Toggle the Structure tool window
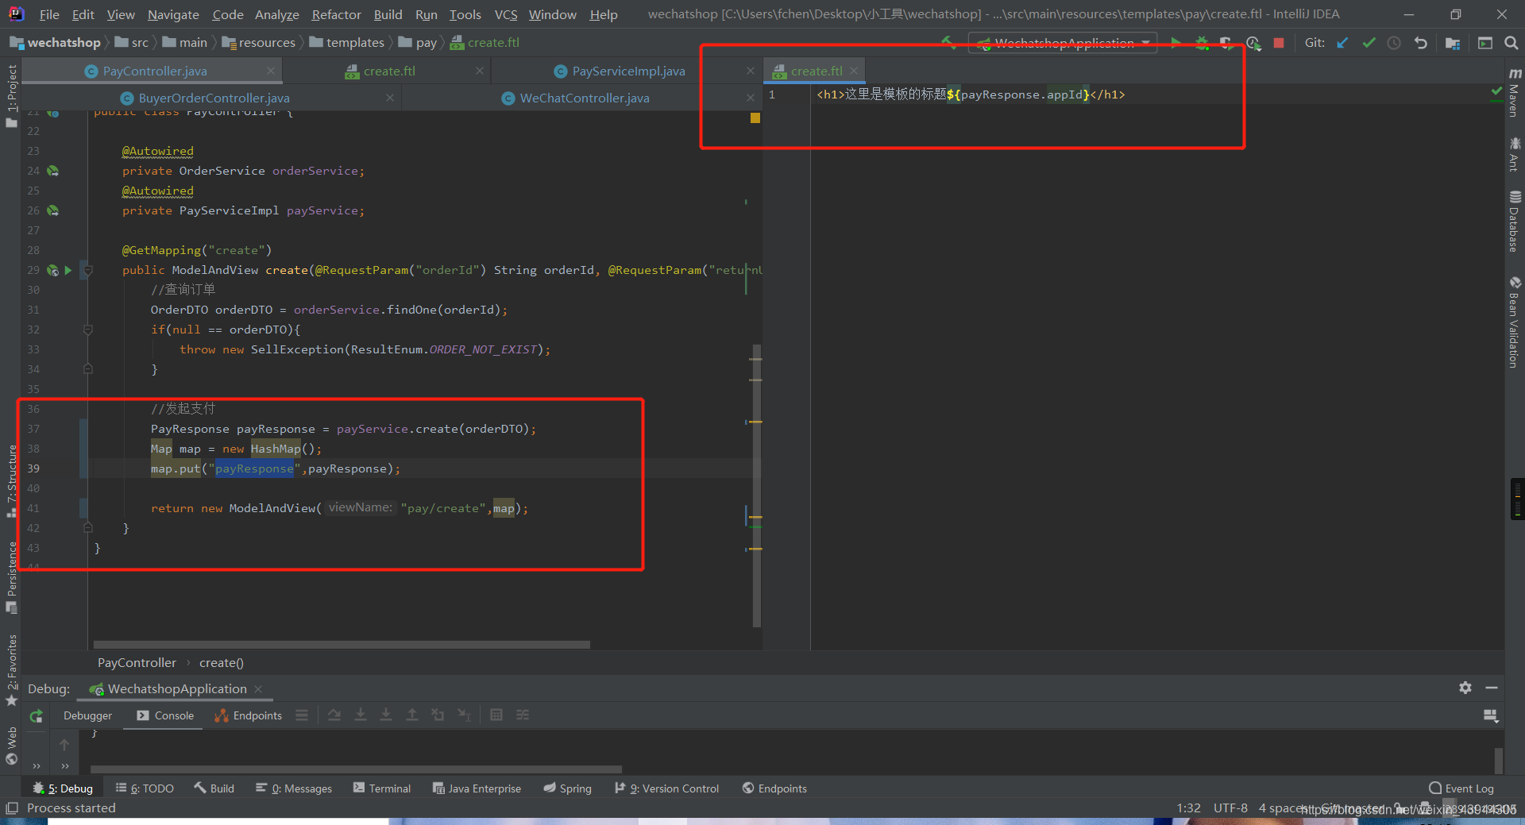Screen dimensions: 1525x825 pos(11,480)
